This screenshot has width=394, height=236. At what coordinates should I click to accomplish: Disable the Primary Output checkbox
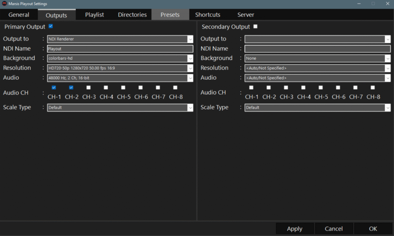click(50, 27)
